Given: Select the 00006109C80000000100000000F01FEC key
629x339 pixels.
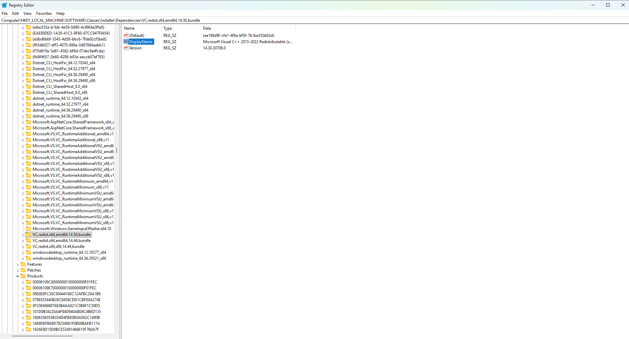Looking at the screenshot, I should [x=65, y=282].
